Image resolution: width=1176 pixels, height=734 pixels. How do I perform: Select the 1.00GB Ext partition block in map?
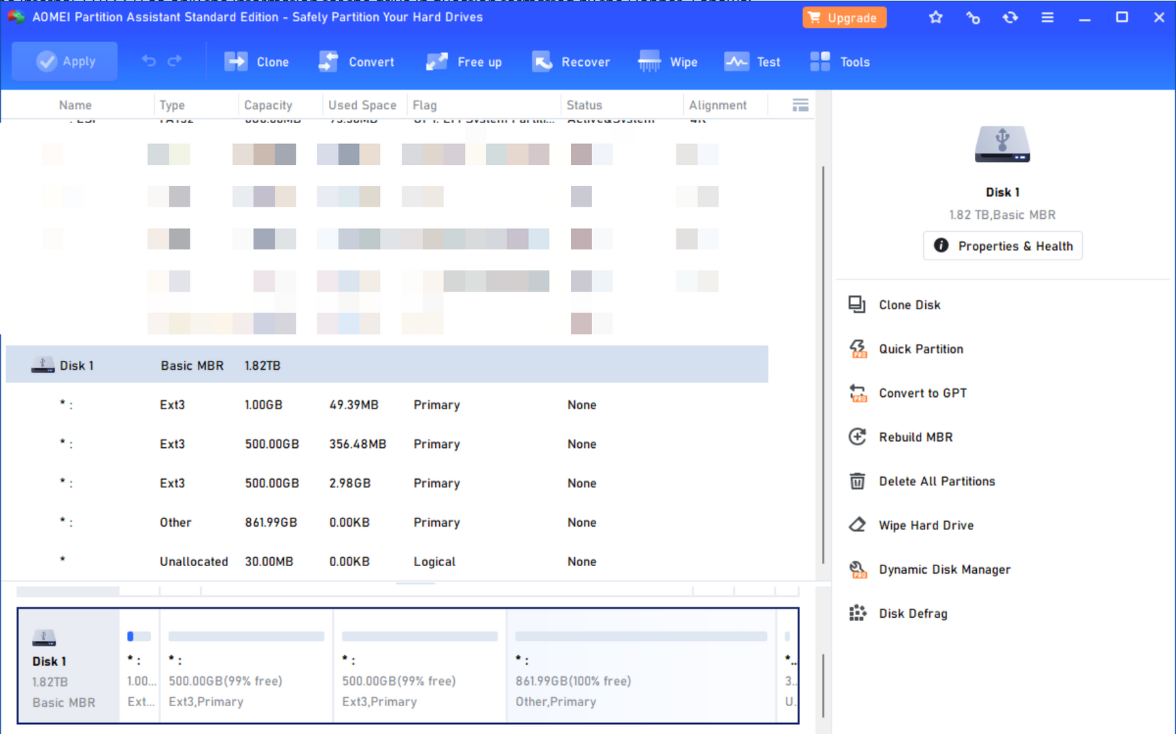(140, 666)
